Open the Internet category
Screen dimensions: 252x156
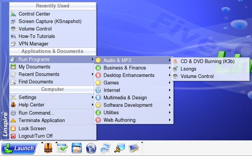[x=112, y=90]
